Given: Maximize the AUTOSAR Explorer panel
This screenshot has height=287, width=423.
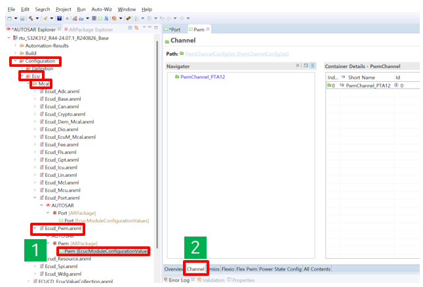Looking at the screenshot, I should coord(155,28).
